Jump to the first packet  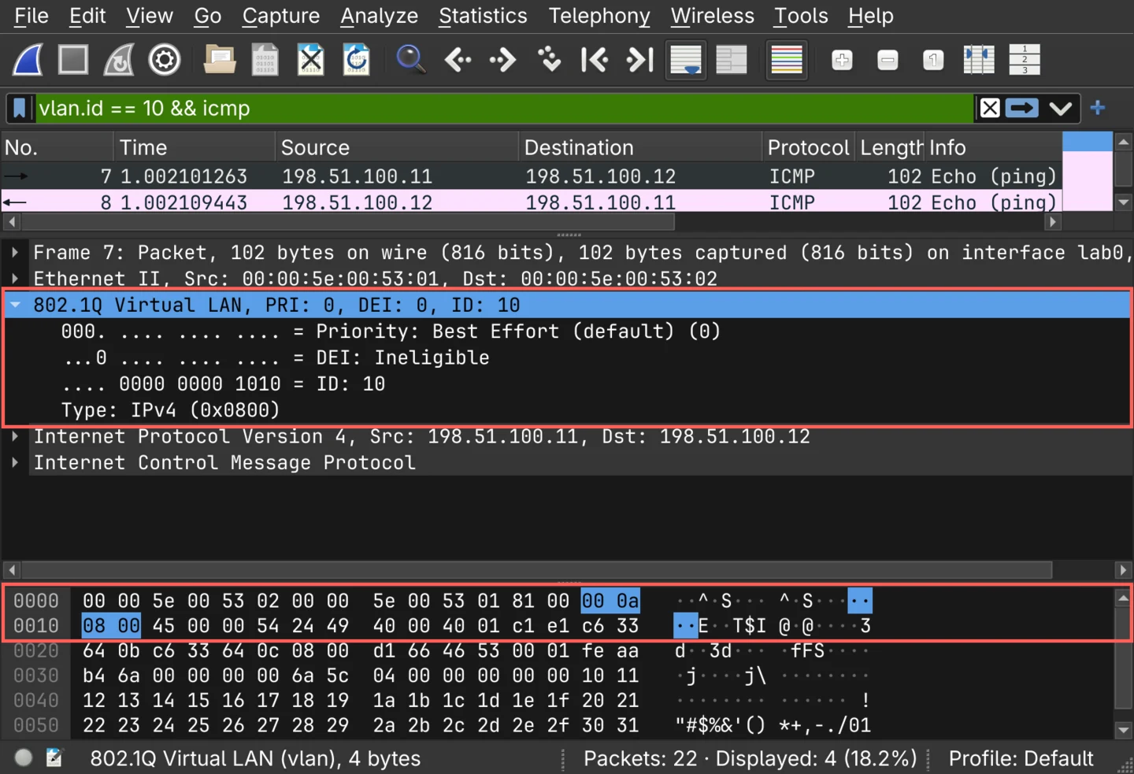tap(594, 60)
